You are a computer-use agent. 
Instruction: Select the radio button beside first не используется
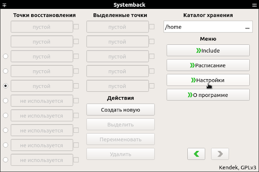point(5,101)
